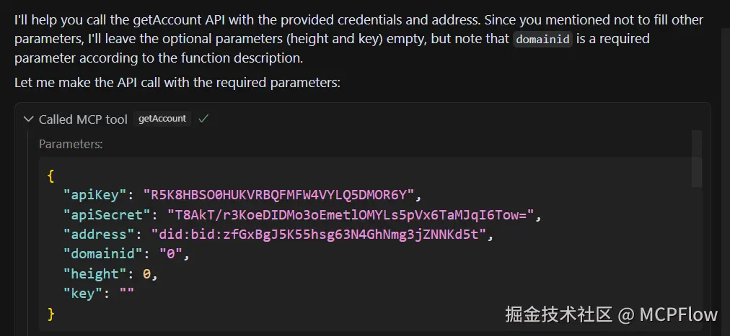The image size is (730, 336).
Task: Click the numeric 0 value of height
Action: [x=146, y=274]
